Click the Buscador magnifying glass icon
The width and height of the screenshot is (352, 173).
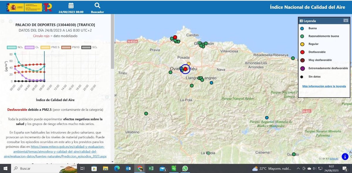[x=97, y=6]
